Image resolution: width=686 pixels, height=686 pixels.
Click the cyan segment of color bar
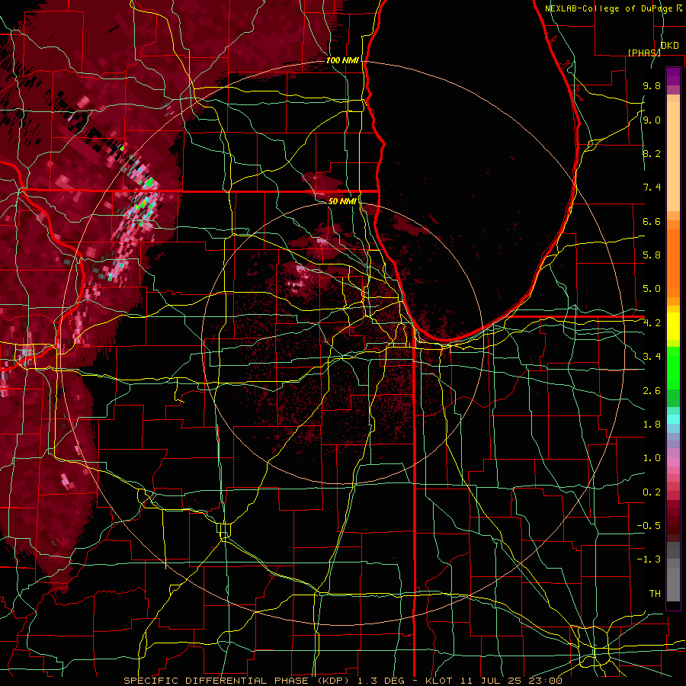(673, 419)
